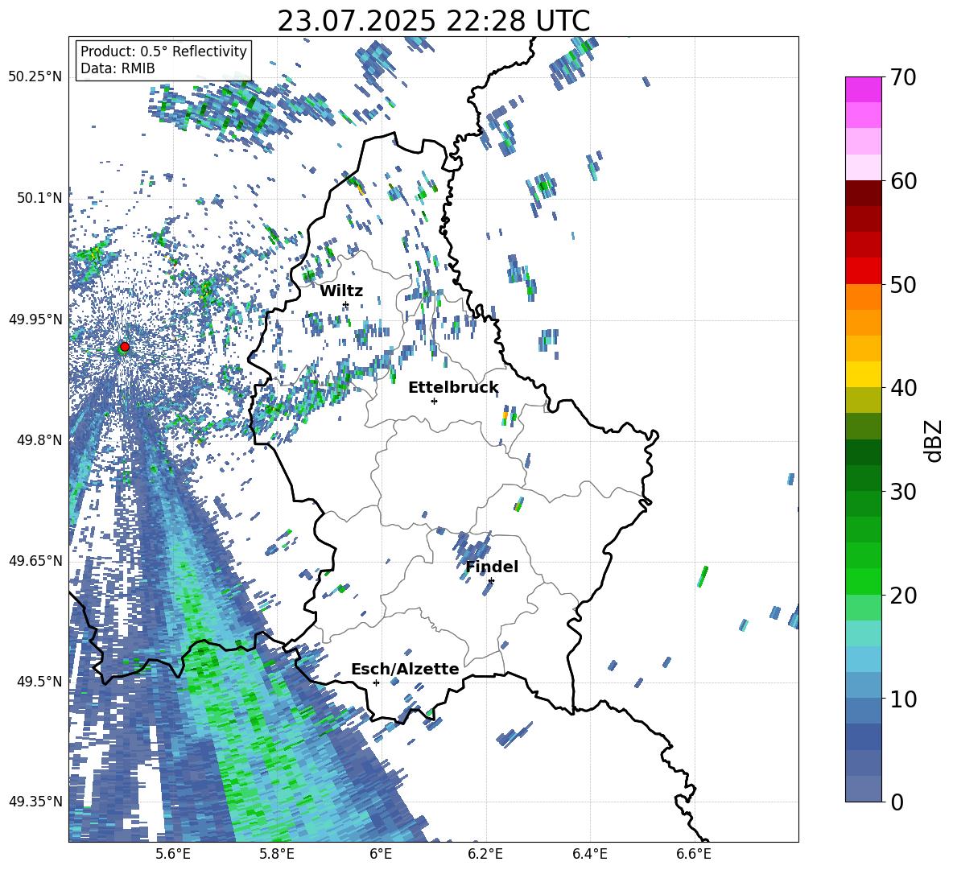This screenshot has width=953, height=870.
Task: Click the 50.1°N latitude label
Action: (x=39, y=198)
